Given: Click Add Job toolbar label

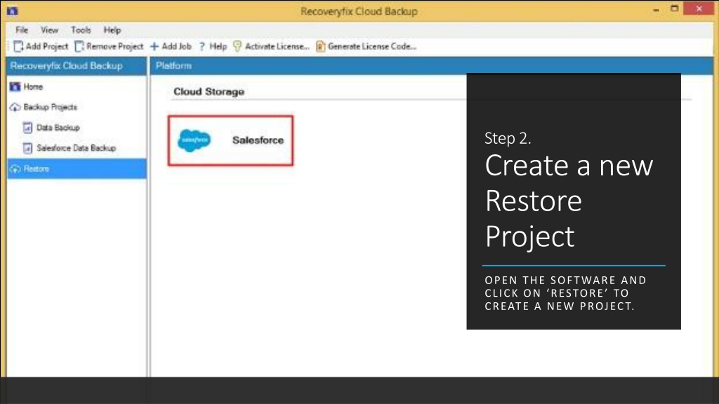Looking at the screenshot, I should (176, 46).
